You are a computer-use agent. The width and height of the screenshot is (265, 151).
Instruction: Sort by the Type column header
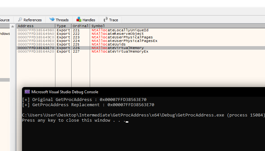coord(63,26)
